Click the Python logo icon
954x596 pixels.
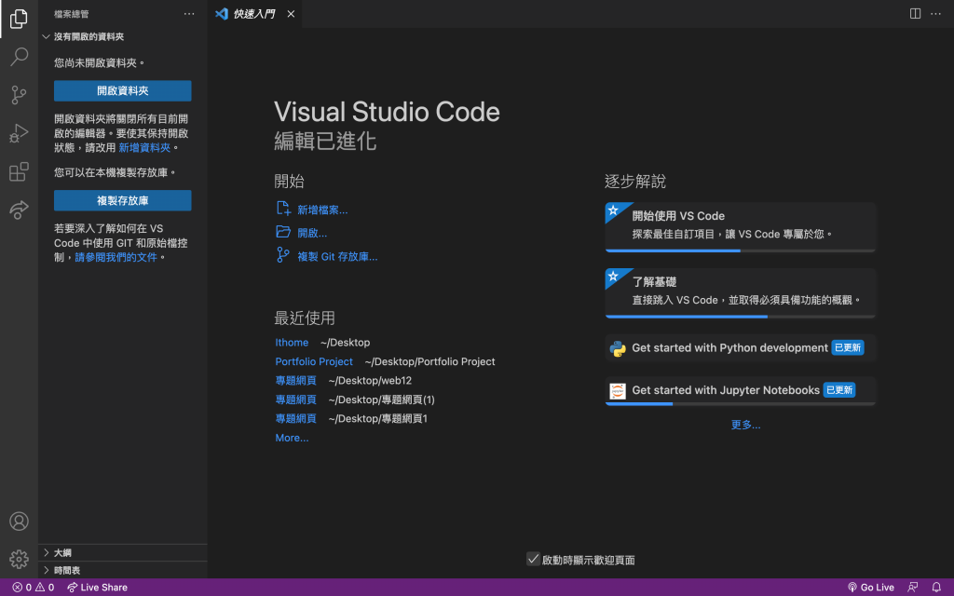point(618,348)
